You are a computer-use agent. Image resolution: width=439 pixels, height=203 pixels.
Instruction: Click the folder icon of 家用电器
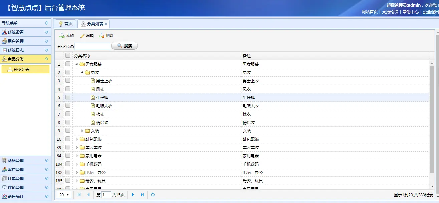click(x=82, y=156)
